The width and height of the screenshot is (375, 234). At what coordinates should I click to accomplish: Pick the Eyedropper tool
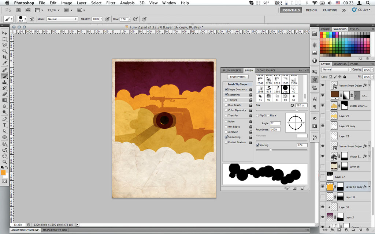5,64
